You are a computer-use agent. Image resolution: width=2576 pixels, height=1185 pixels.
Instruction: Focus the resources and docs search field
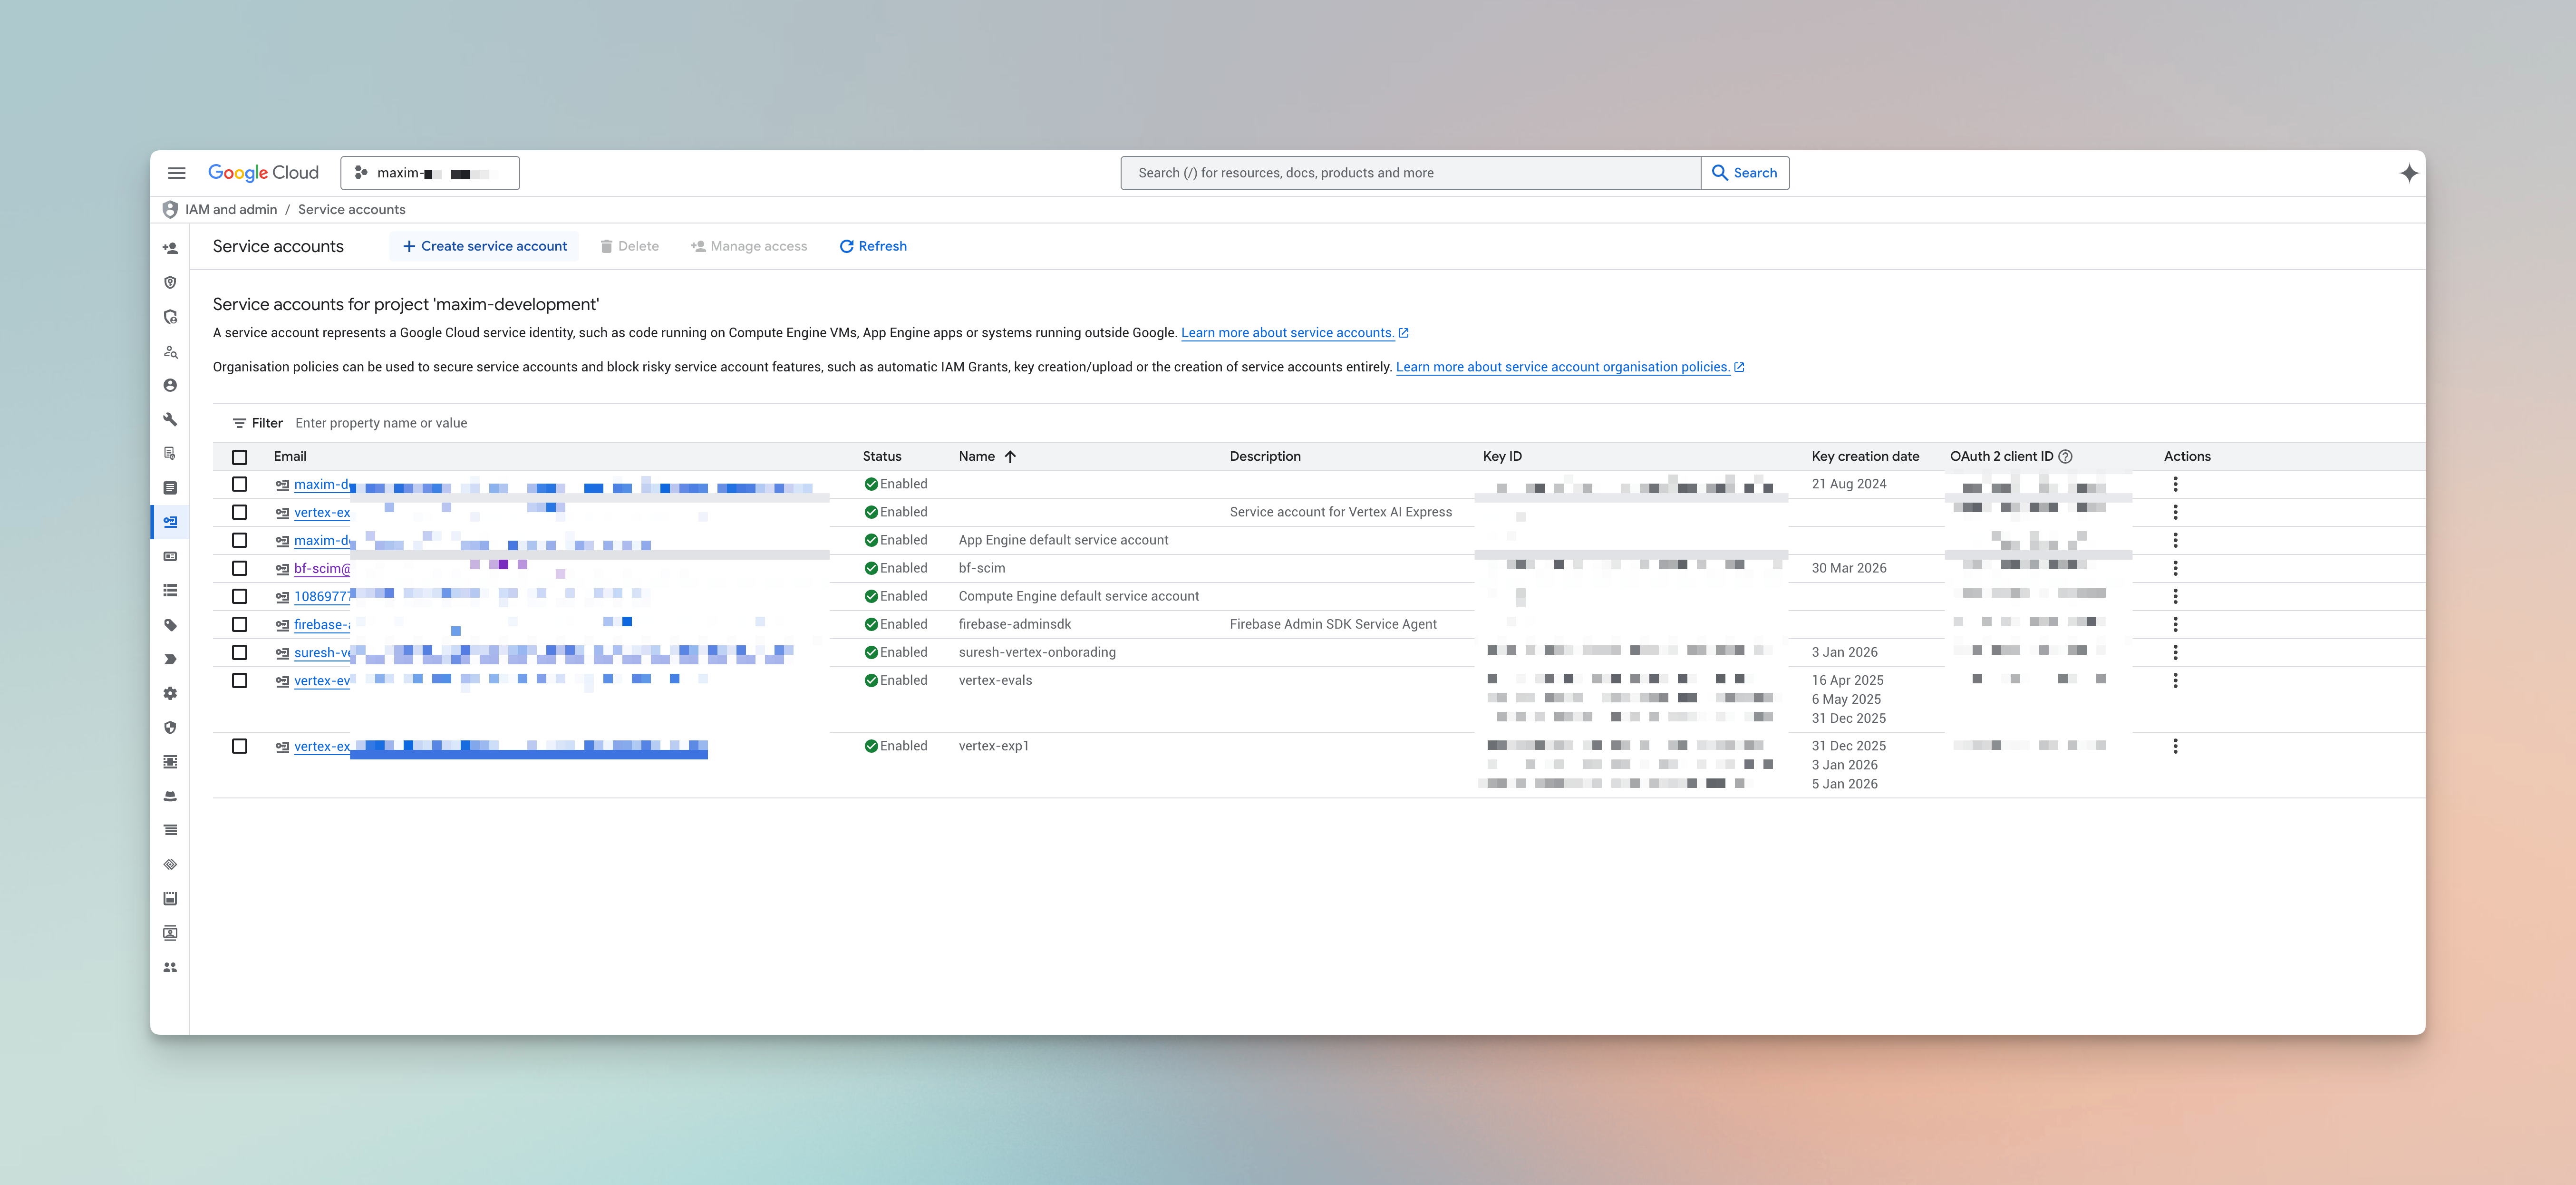pos(1410,173)
